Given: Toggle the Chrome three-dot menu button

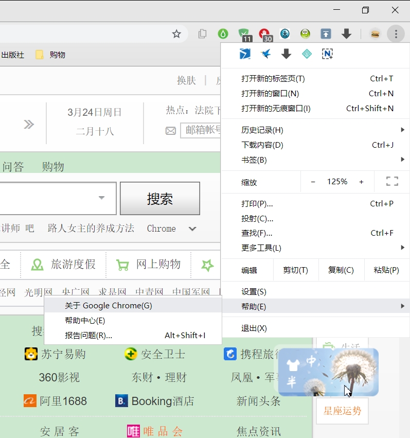Looking at the screenshot, I should pos(396,34).
